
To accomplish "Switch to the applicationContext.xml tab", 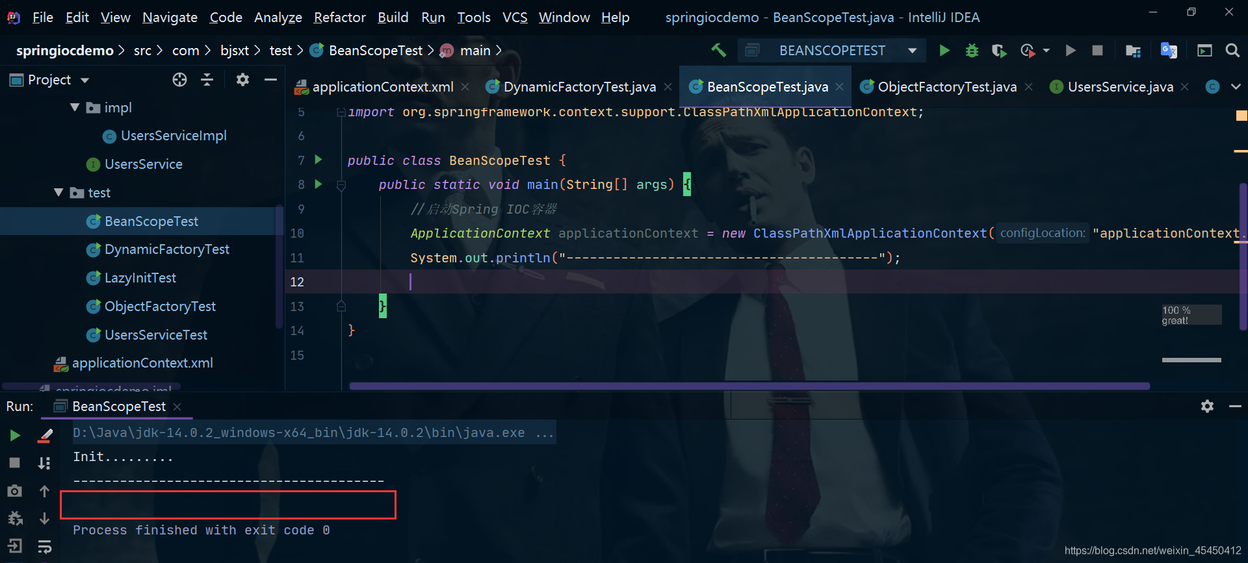I will (382, 87).
